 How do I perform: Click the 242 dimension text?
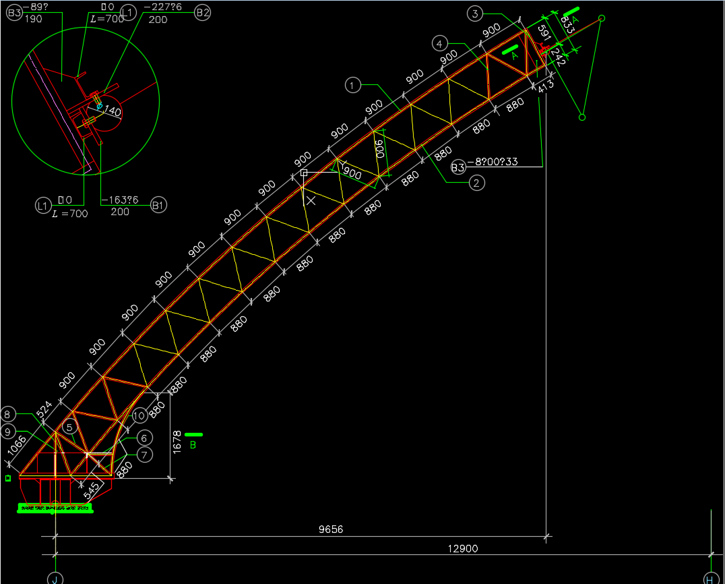click(x=558, y=57)
